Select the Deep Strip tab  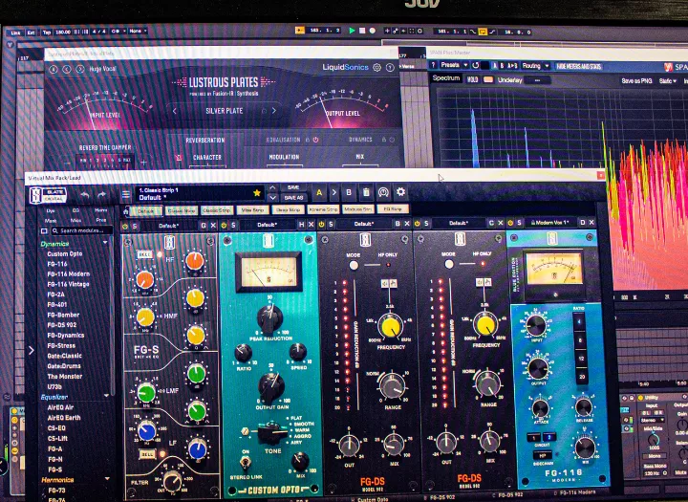(x=288, y=210)
